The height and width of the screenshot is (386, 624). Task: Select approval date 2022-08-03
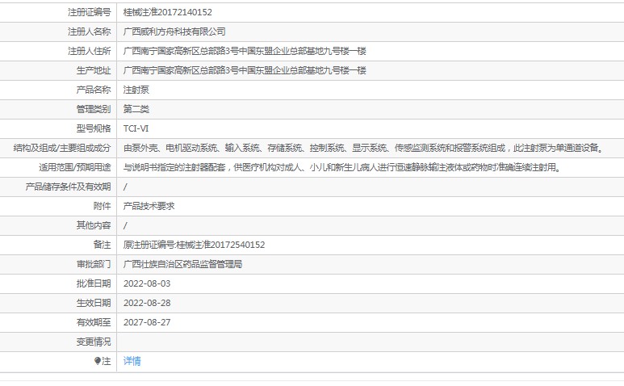pos(147,283)
